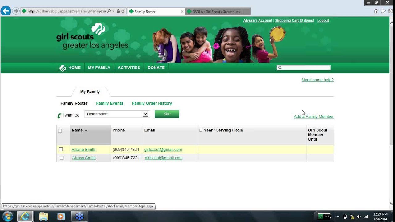395x222 pixels.
Task: Open the Family Events link
Action: tap(110, 103)
